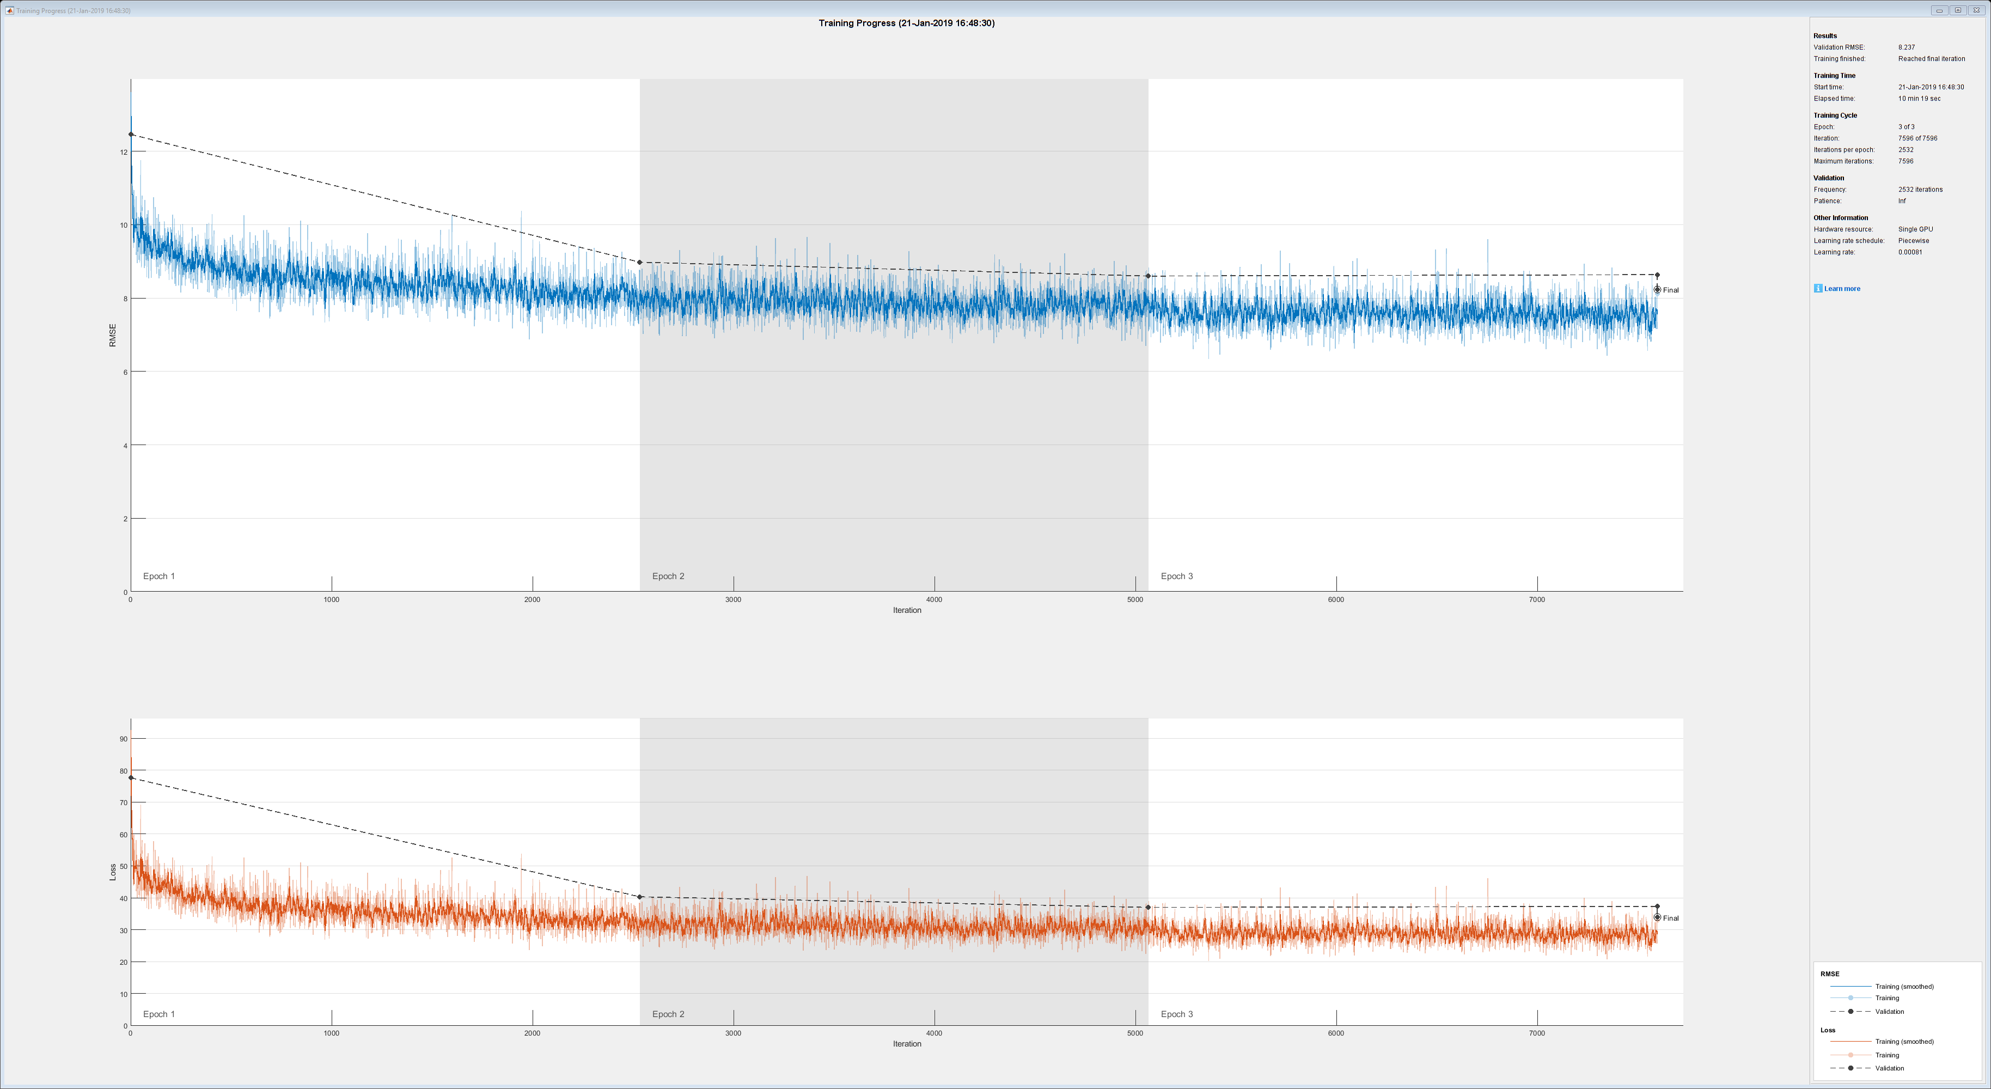This screenshot has height=1089, width=1991.
Task: Click the Loss Validation legend entry
Action: click(x=1889, y=1068)
